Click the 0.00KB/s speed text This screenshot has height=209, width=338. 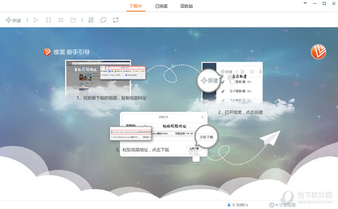tap(240, 205)
